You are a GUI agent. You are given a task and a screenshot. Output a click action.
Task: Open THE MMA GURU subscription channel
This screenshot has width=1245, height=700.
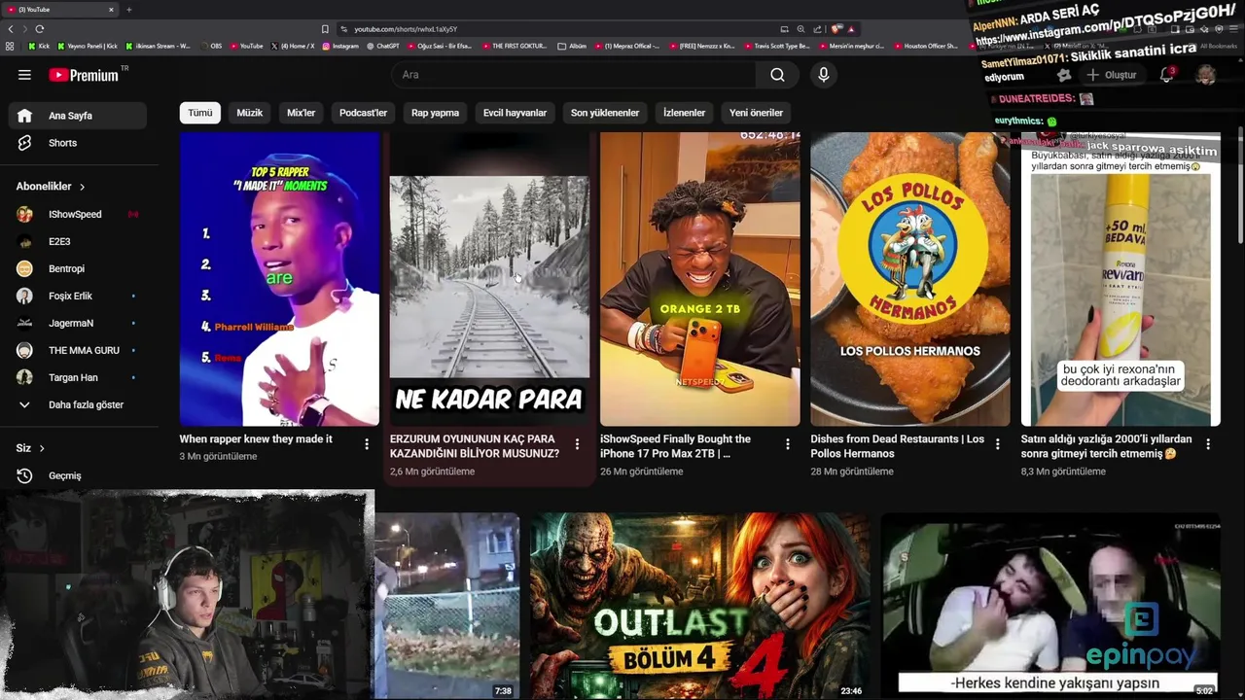tap(78, 350)
